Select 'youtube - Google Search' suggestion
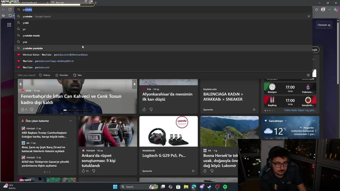This screenshot has height=191, width=340. tap(163, 16)
